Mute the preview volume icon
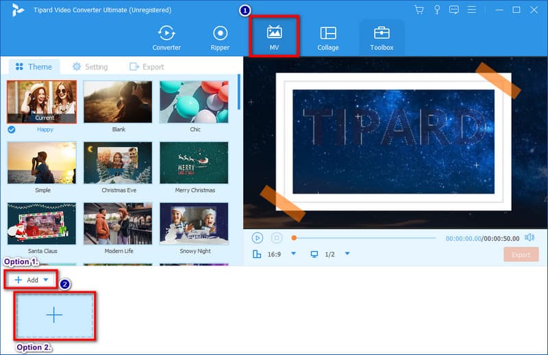548x355 pixels. click(530, 238)
